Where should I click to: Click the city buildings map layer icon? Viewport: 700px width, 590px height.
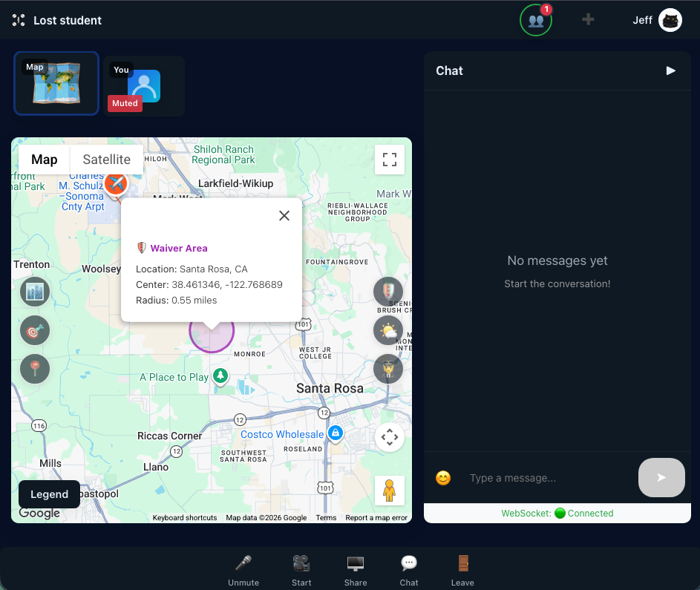pyautogui.click(x=35, y=292)
